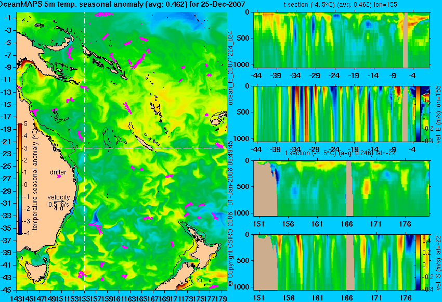
Task: Click the "vel. S (m/s) lat=-22" axis label
Action: 438,262
